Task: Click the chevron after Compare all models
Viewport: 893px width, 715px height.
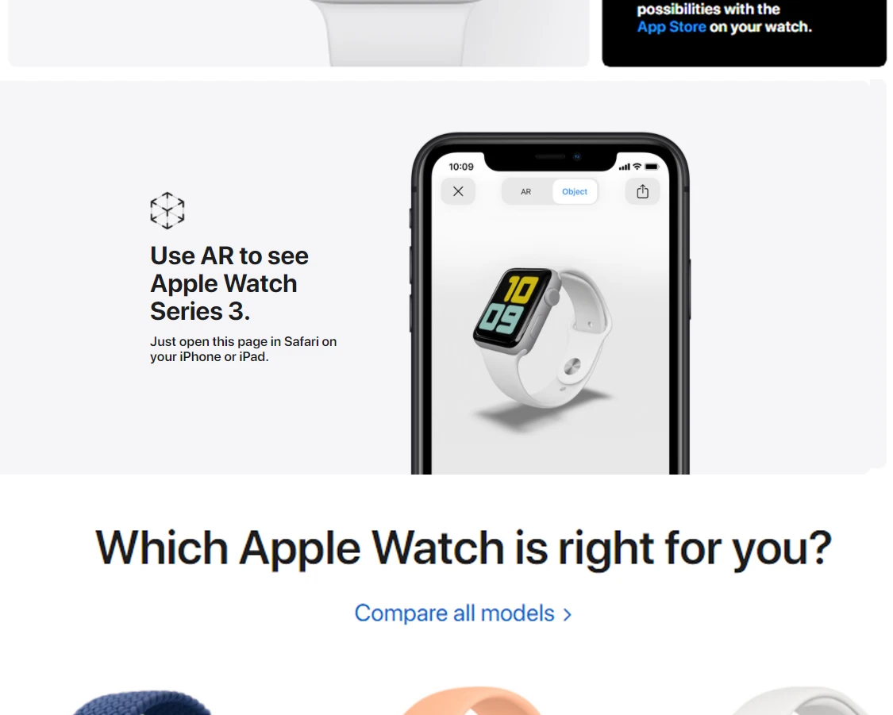Action: [x=567, y=615]
